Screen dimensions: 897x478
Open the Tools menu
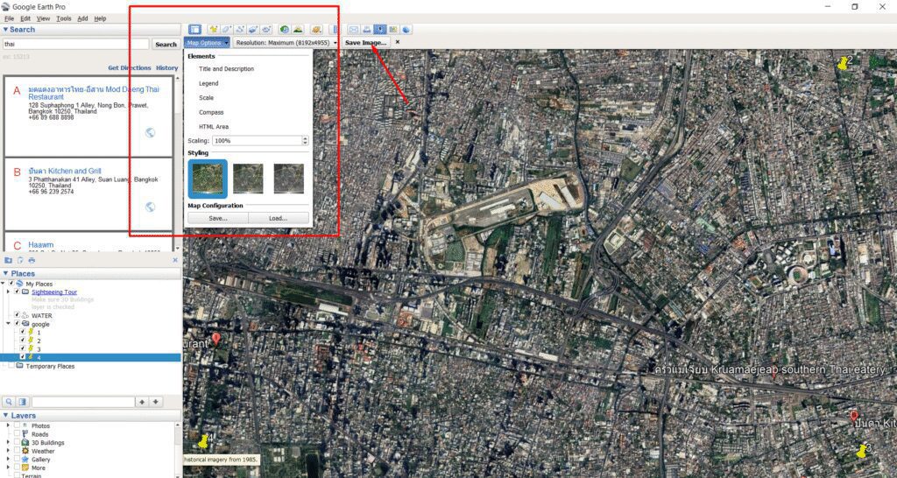(64, 18)
